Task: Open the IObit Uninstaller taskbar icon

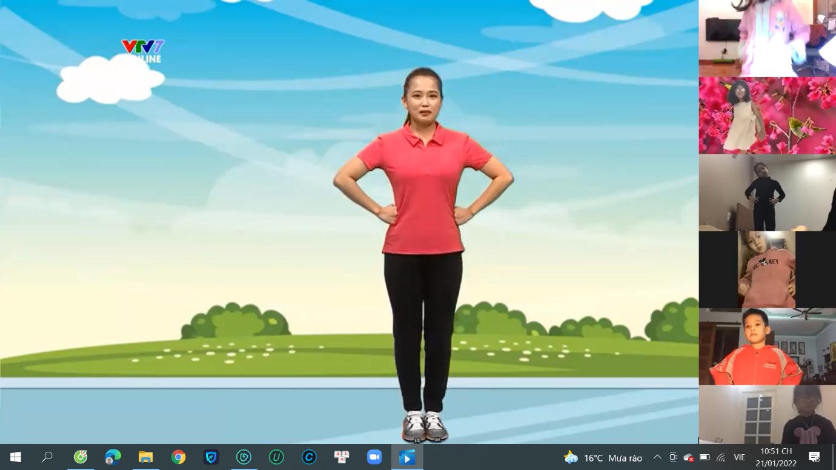Action: click(276, 457)
